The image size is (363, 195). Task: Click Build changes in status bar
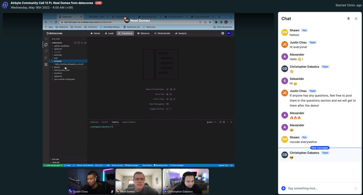(x=132, y=165)
